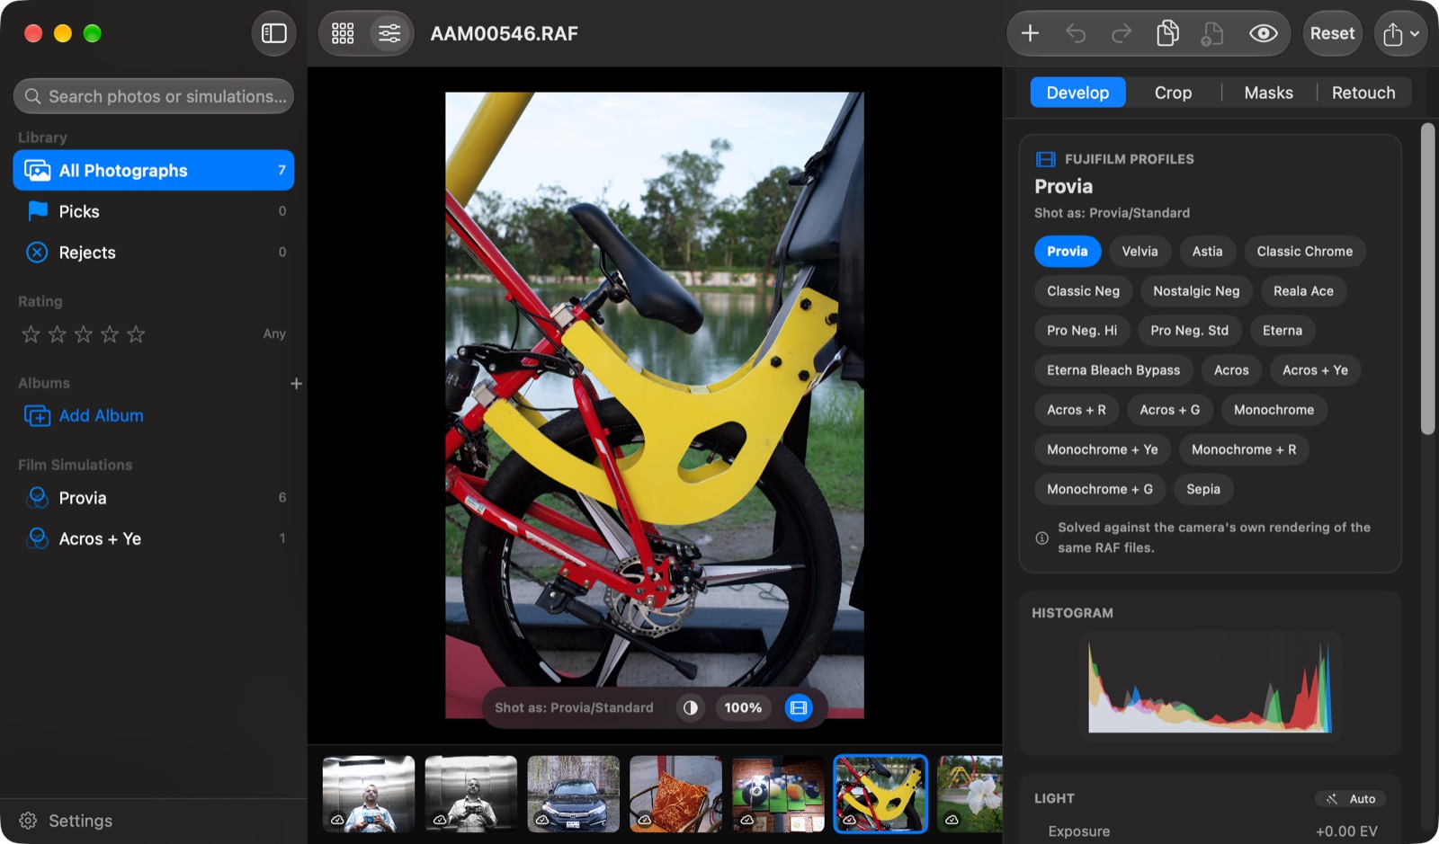Open Settings at the sidebar bottom
The width and height of the screenshot is (1439, 844).
click(x=66, y=821)
